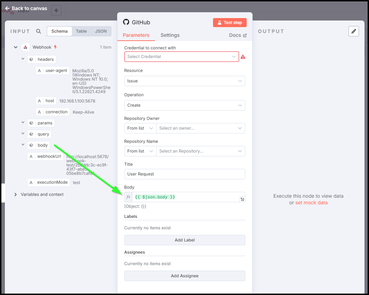Click the Add Assignee button
Viewport: 369px width, 295px height.
pyautogui.click(x=185, y=276)
